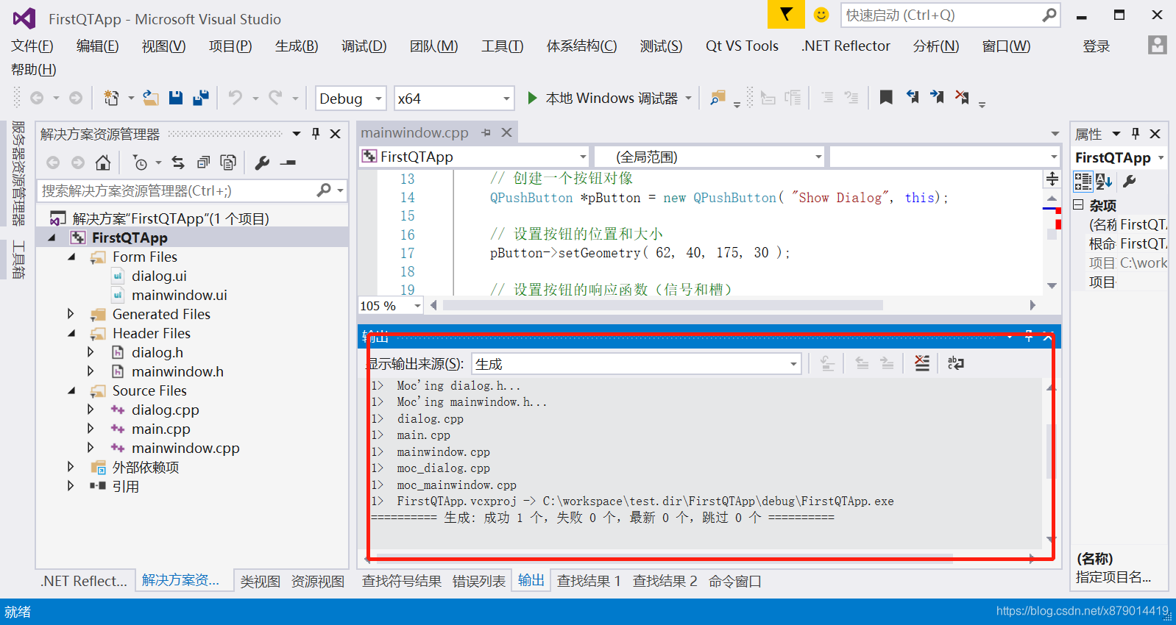Collapse the Form Files folder
Image resolution: width=1176 pixels, height=625 pixels.
(71, 257)
